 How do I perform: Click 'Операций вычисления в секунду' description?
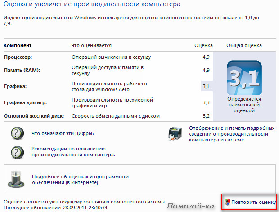(111, 57)
